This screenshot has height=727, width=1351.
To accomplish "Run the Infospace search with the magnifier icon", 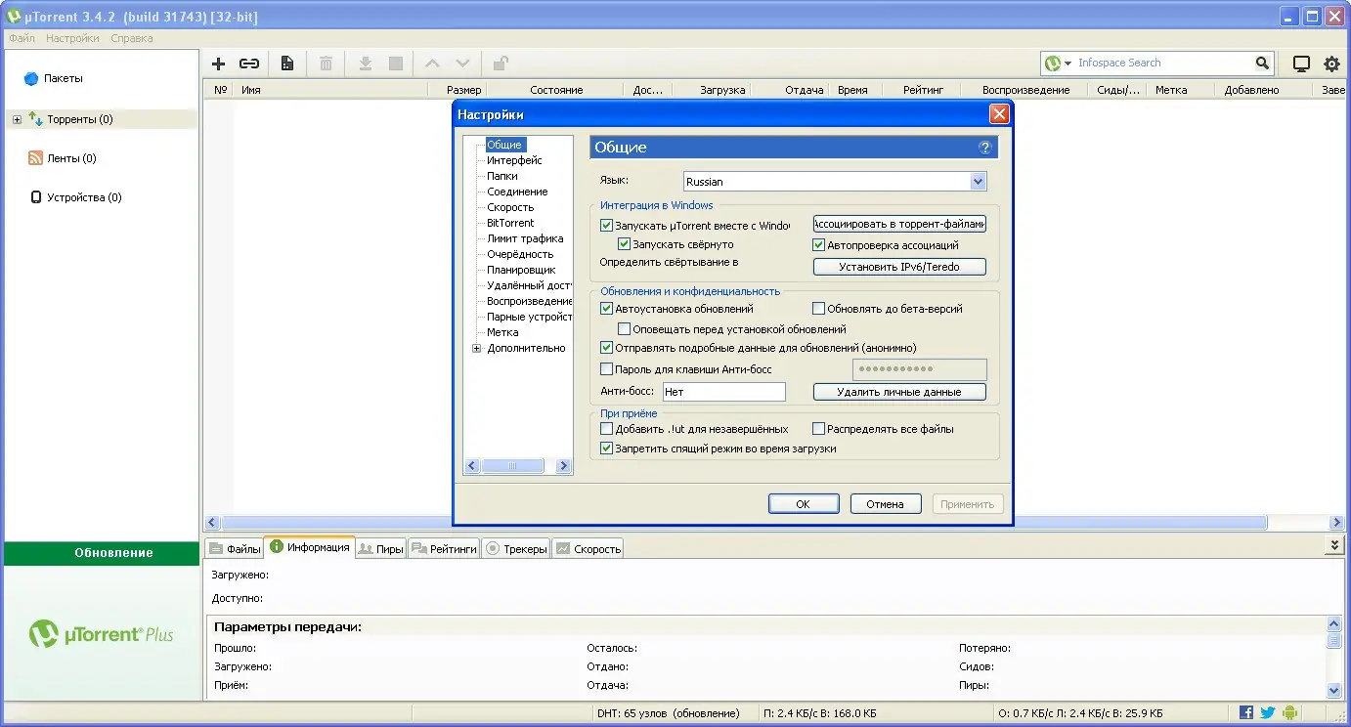I will click(1263, 63).
